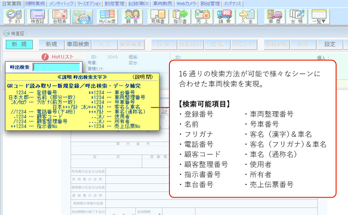
Task: Switch to the Webカメラ tab
Action: coord(186,4)
